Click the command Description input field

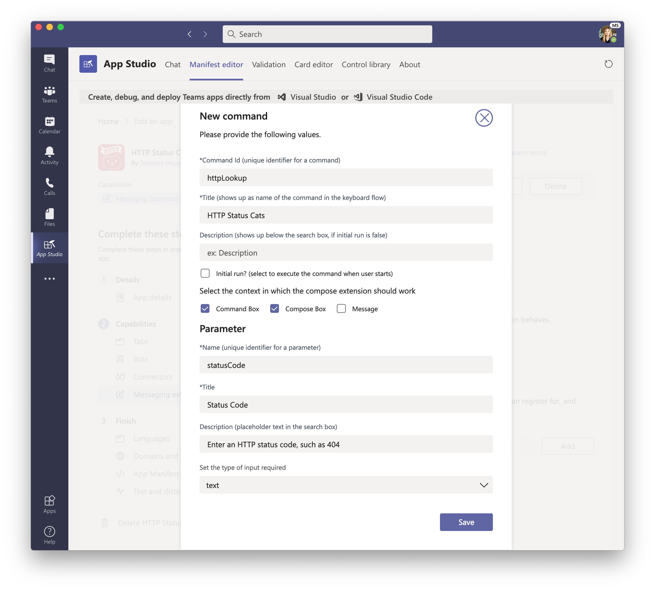click(346, 253)
